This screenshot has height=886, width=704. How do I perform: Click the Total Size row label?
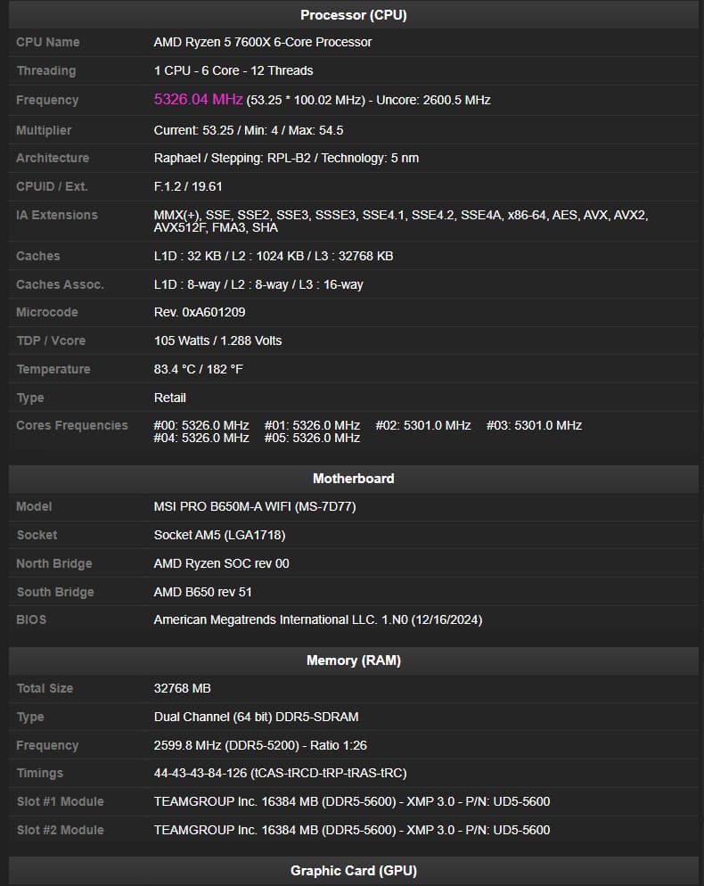tap(45, 689)
